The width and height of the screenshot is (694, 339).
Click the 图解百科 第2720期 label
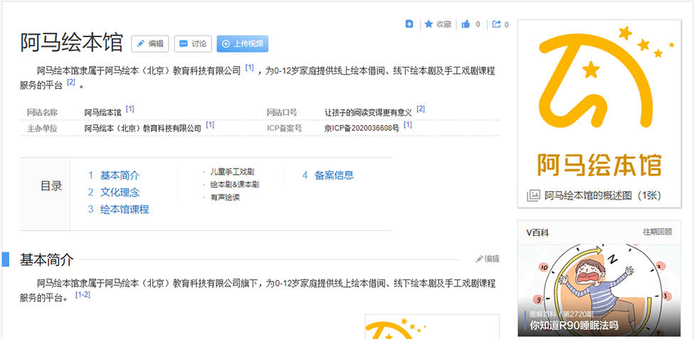pos(562,314)
